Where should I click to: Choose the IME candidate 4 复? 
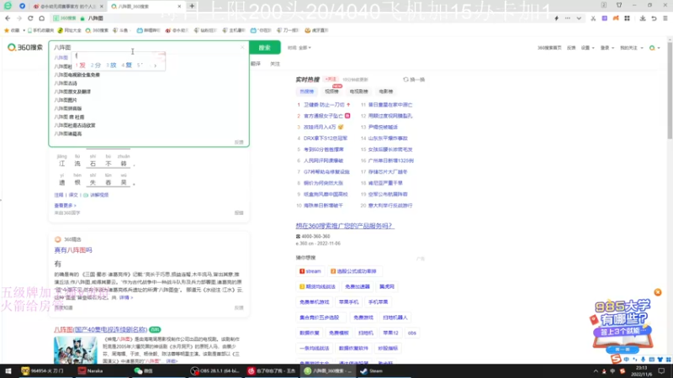[127, 66]
